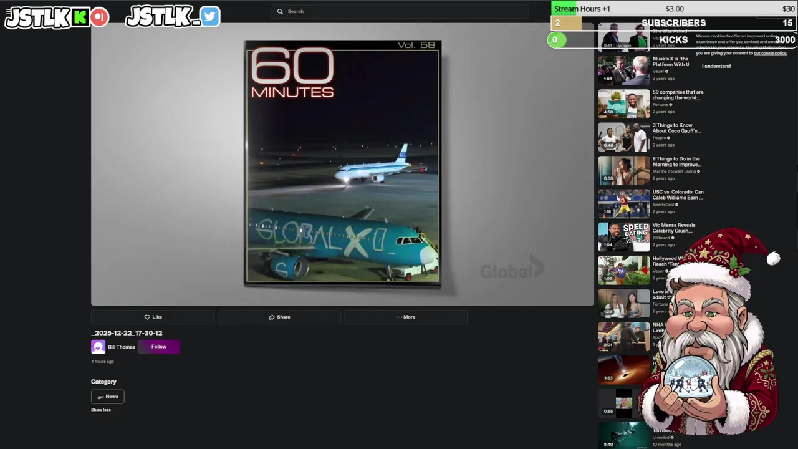Open Bill Thomas's purple avatar icon
Image resolution: width=798 pixels, height=449 pixels.
(x=98, y=347)
